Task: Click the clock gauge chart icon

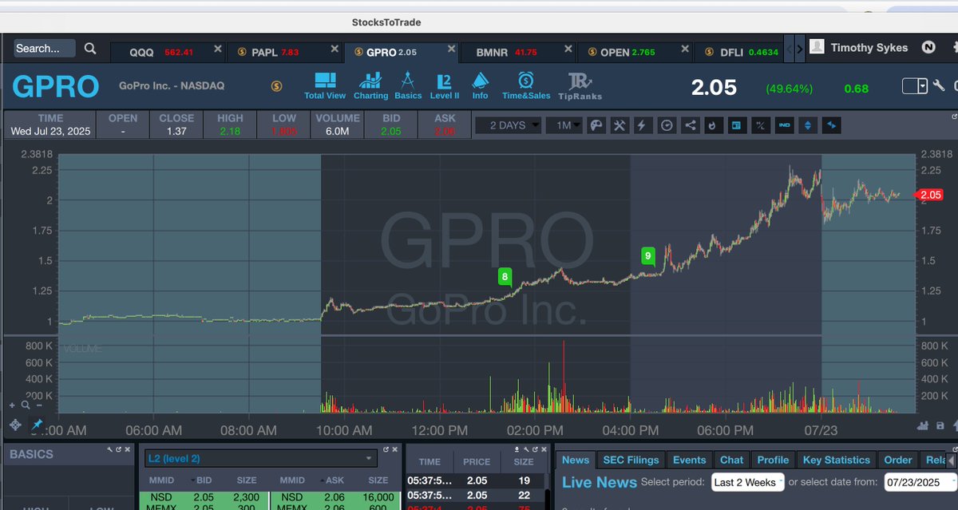Action: click(x=667, y=125)
